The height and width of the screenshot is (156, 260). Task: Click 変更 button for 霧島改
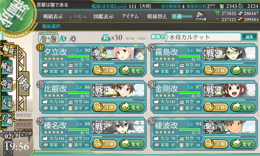tap(242, 71)
